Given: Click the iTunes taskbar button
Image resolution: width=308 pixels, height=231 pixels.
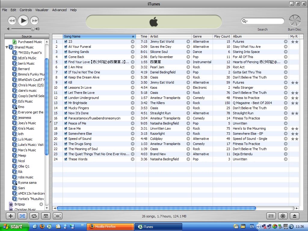Looking at the screenshot, I should [159, 226].
